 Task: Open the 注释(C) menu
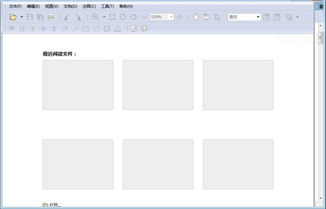(x=89, y=7)
